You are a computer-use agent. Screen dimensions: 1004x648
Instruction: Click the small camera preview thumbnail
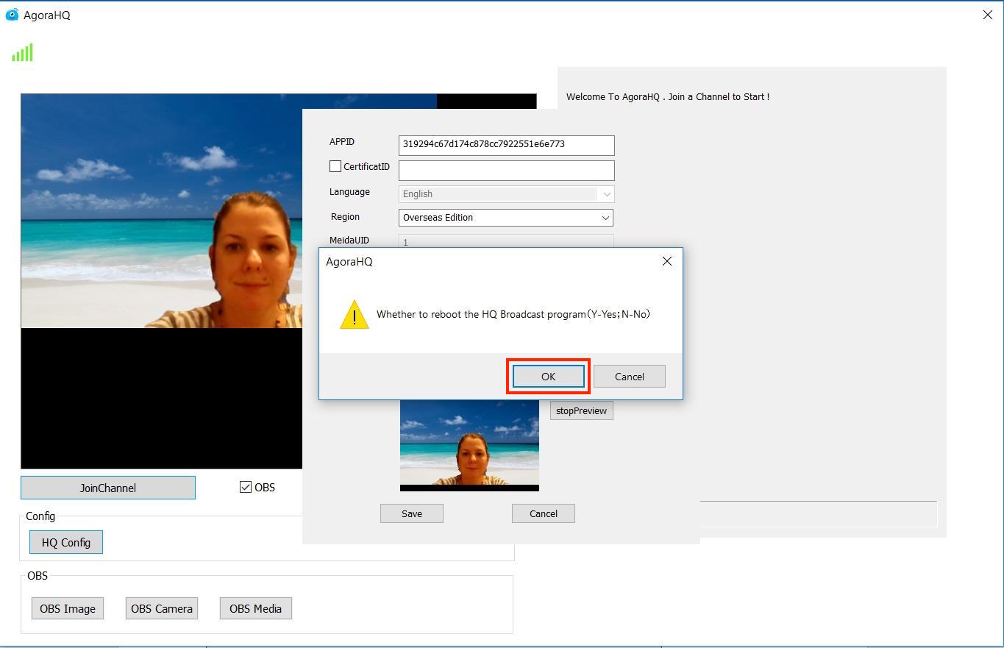(469, 445)
